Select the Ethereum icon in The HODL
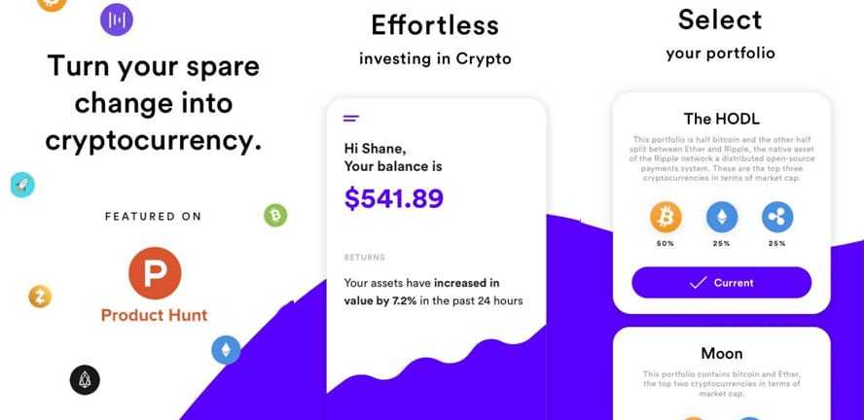Screen dimensions: 864x420 [x=721, y=216]
